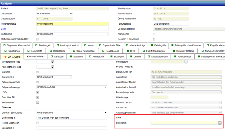The height and width of the screenshot is (130, 225).
Task: Click the Bemerkung 4 text field
Action: pyautogui.click(x=72, y=118)
